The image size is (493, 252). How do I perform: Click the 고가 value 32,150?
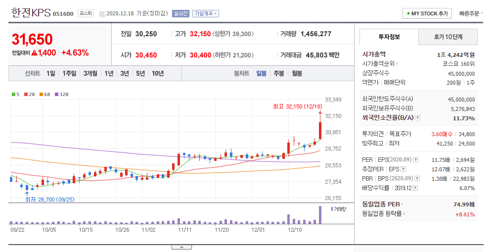click(200, 34)
